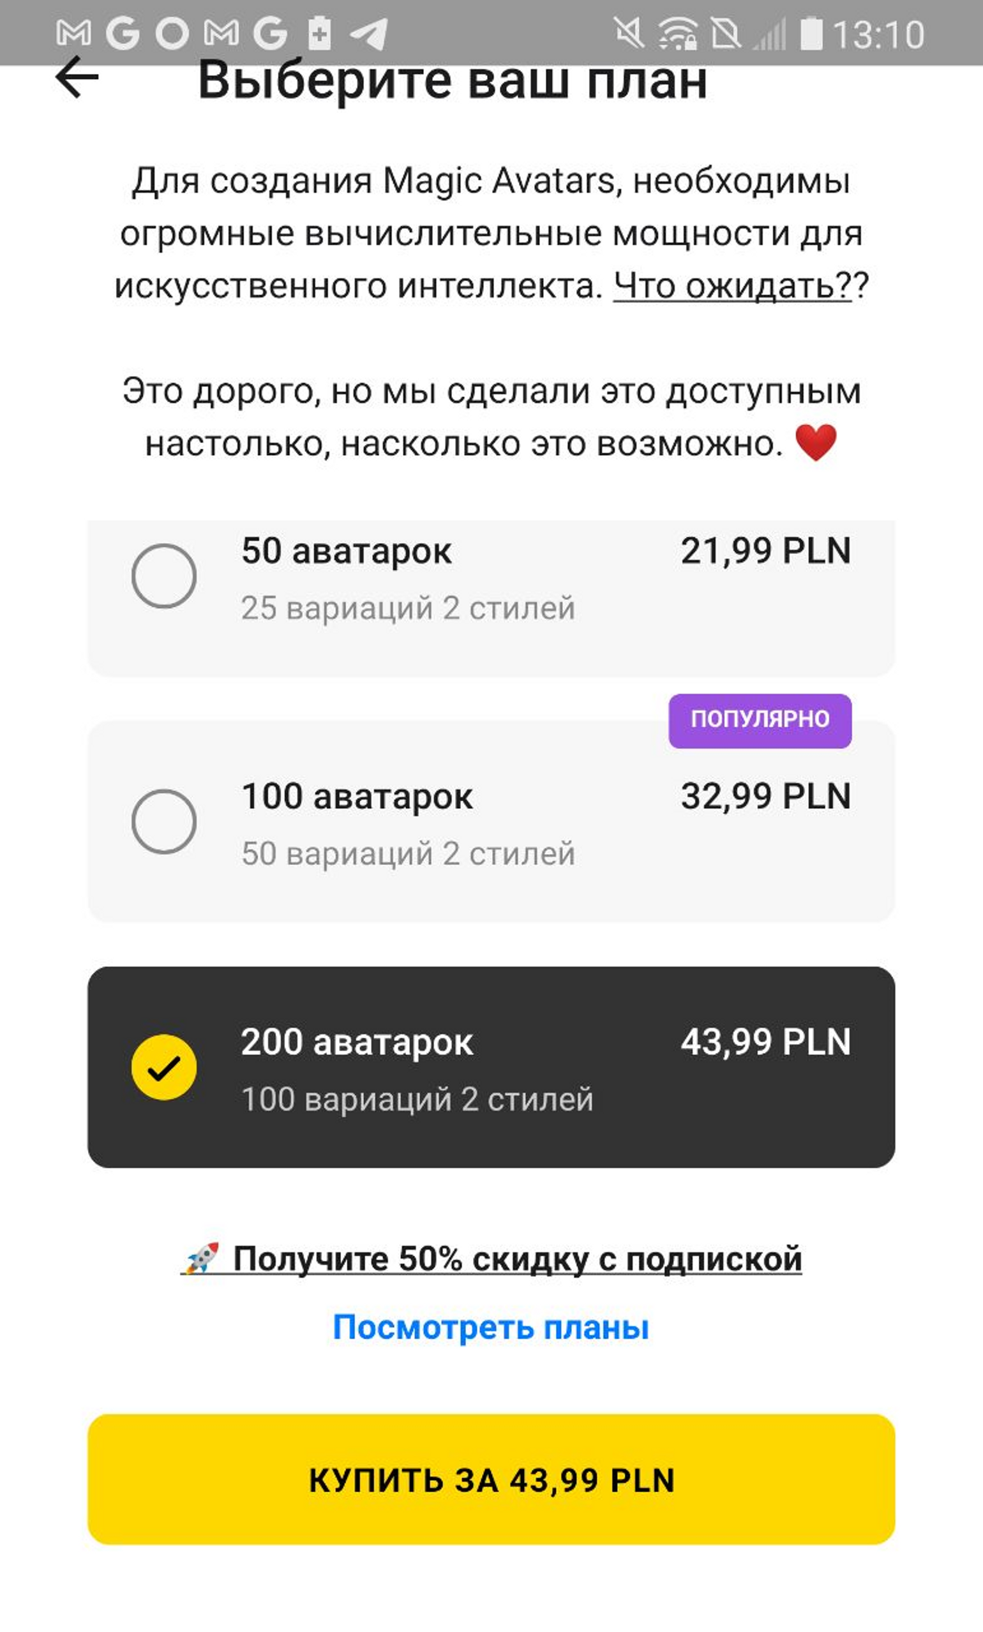
Task: Tap the 21,99 PLN price label
Action: pos(766,551)
